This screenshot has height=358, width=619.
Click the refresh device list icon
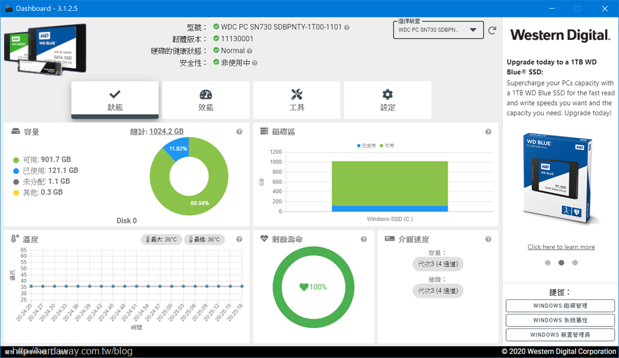(492, 30)
